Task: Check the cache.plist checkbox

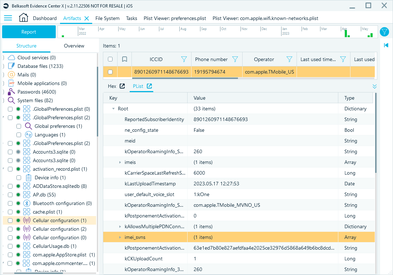Action: 10,212
